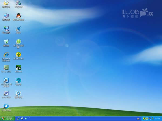Open My Computer desktop icon
Image resolution: width=162 pixels, height=121 pixels.
tap(6, 16)
